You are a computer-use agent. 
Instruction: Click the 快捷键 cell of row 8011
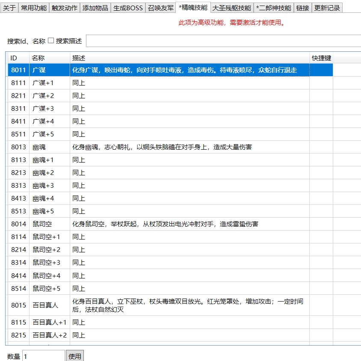click(321, 70)
